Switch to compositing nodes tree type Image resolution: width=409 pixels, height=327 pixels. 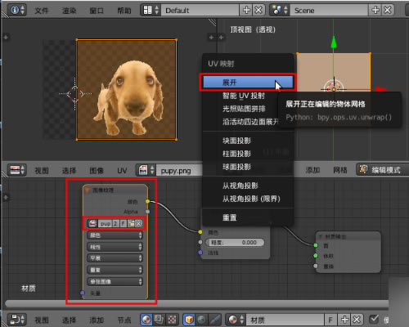coord(159,320)
